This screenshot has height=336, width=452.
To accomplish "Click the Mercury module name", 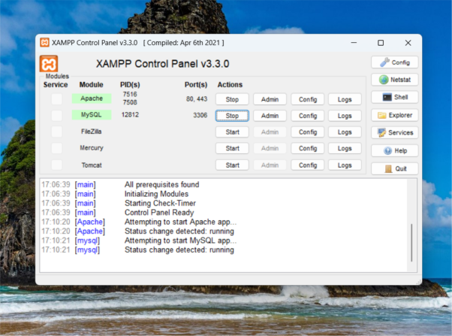I will point(92,148).
